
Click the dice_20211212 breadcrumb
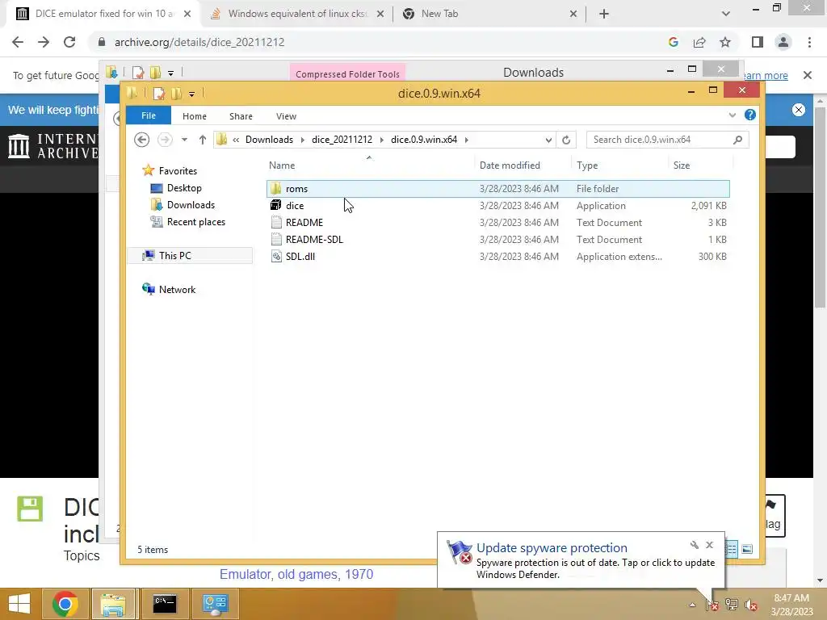pyautogui.click(x=342, y=140)
